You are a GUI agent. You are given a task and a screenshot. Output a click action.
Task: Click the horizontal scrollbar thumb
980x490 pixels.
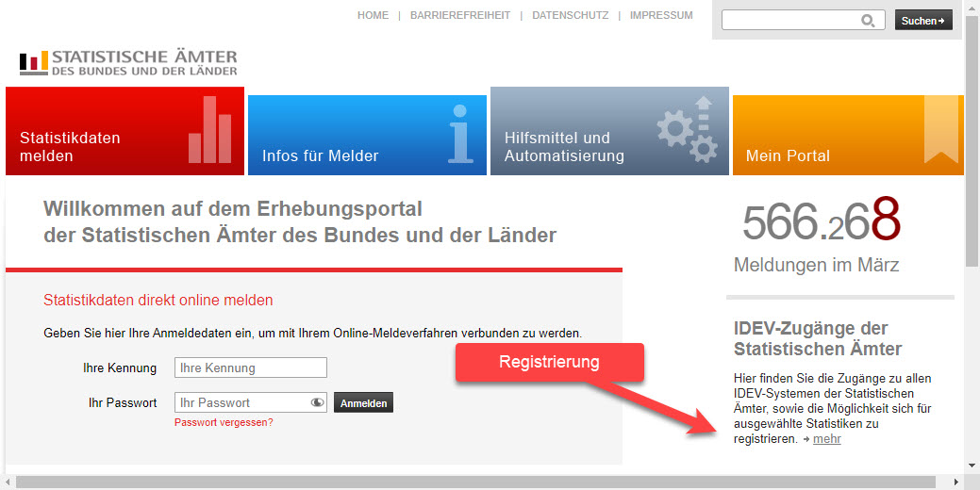[x=475, y=482]
